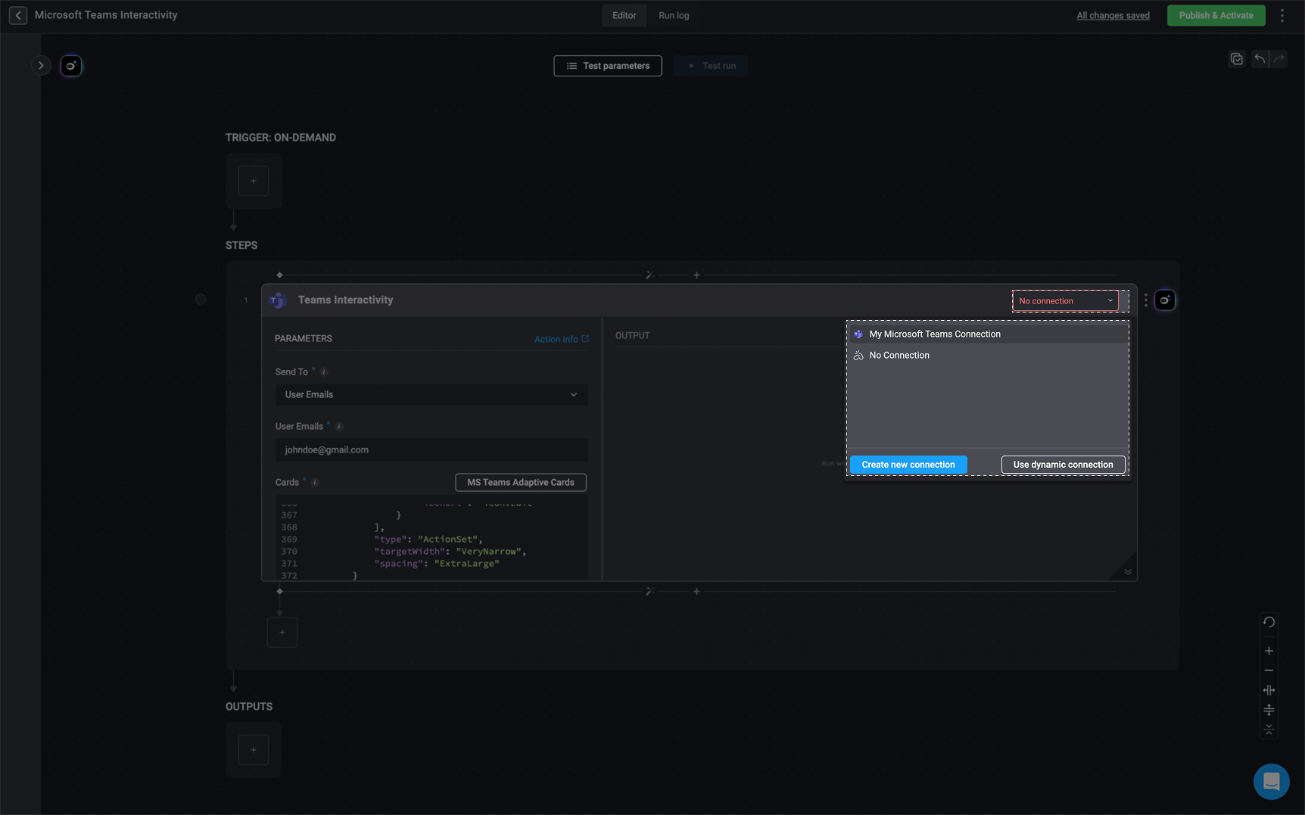This screenshot has width=1305, height=815.
Task: Insert a step below using inline plus
Action: tap(696, 591)
